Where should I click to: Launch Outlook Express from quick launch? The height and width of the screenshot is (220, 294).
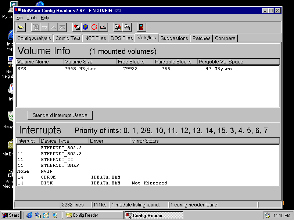pyautogui.click(x=38, y=215)
